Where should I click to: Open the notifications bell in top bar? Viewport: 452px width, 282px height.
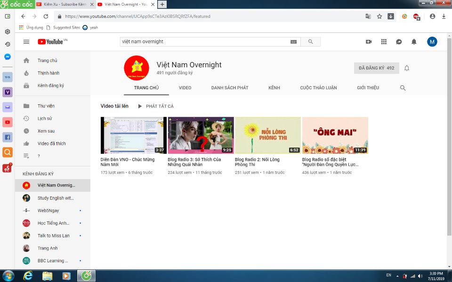[x=414, y=42]
